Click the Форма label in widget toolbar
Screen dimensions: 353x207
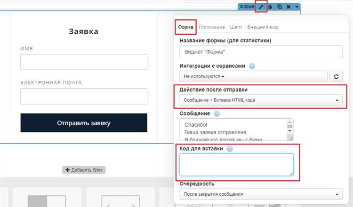click(247, 7)
